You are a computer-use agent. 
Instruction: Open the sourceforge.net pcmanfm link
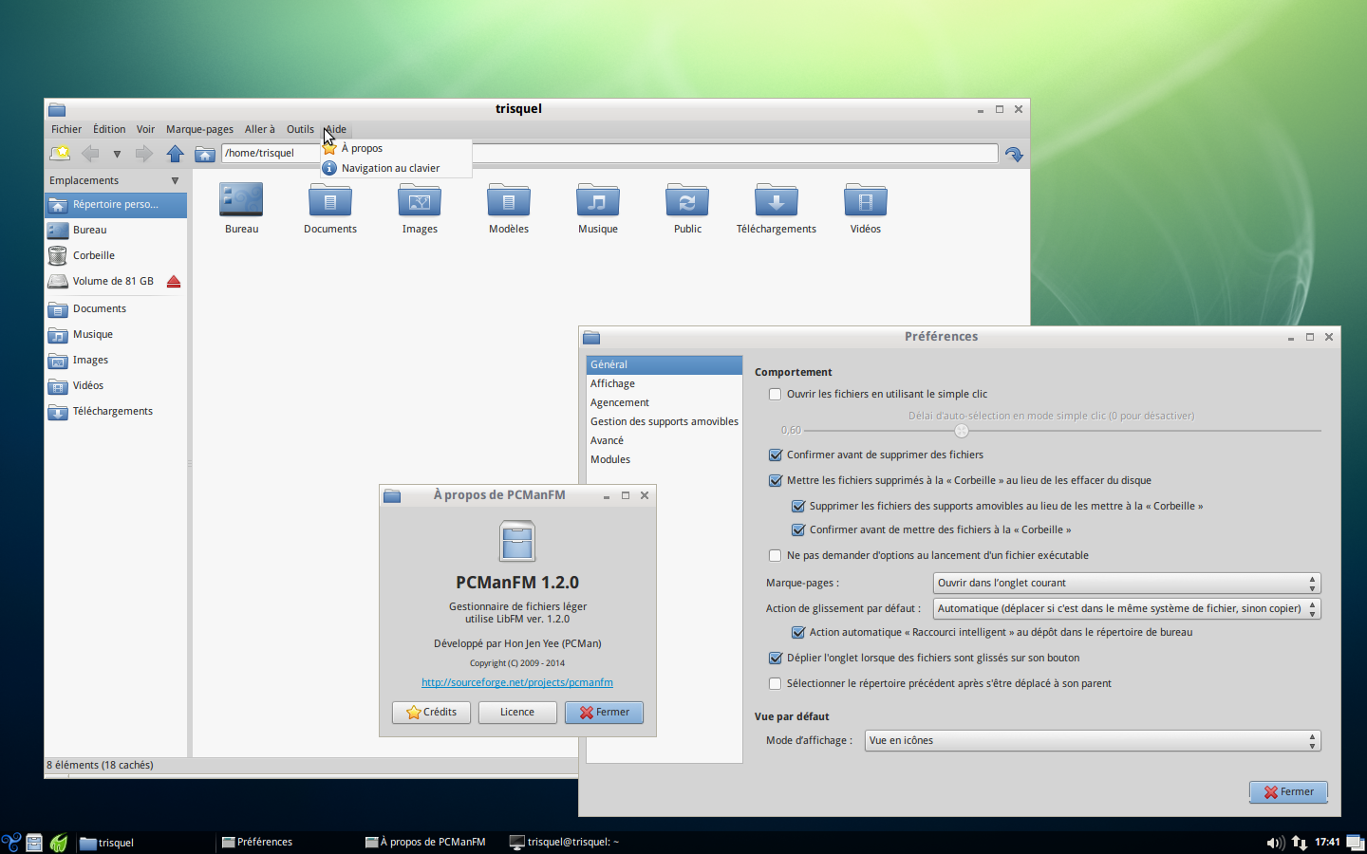(517, 682)
